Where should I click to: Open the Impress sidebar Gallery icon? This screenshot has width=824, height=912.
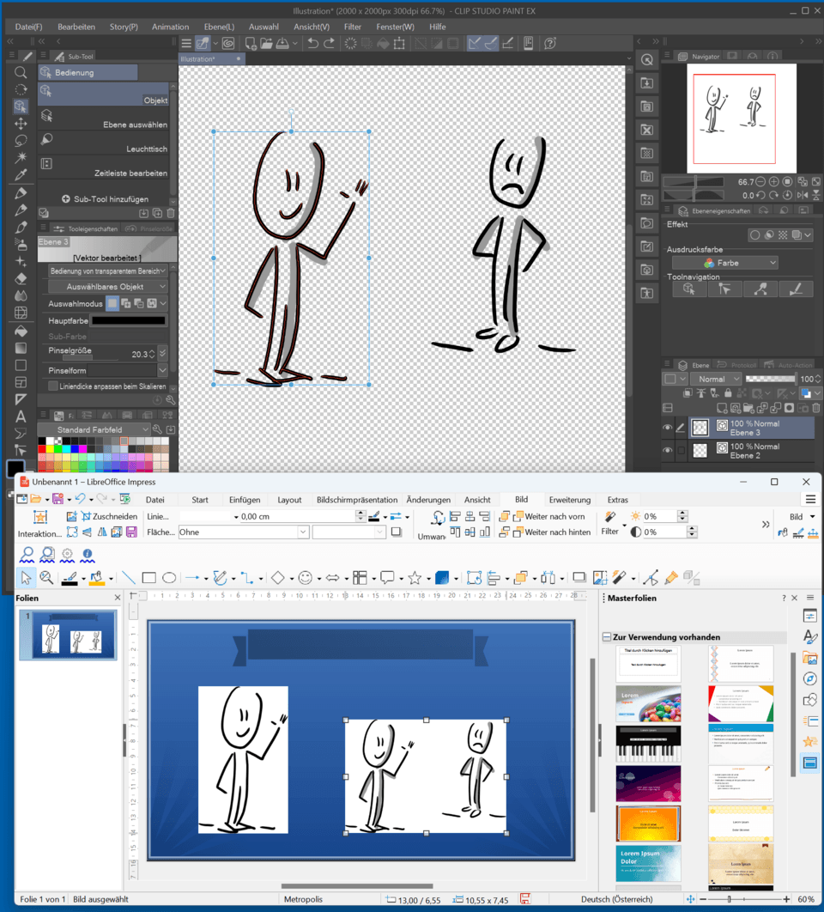[810, 658]
